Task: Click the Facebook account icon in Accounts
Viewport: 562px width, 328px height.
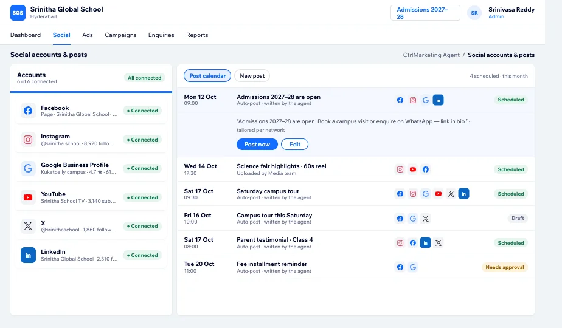Action: [x=28, y=111]
